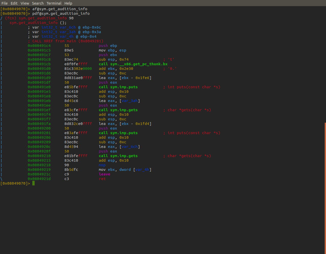Click the address 0x080491cb
Viewport: 326px width, 254px height.
click(x=39, y=64)
